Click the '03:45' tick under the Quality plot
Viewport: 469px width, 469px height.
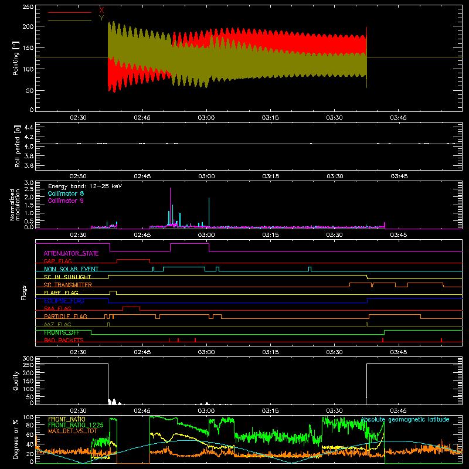coord(399,411)
